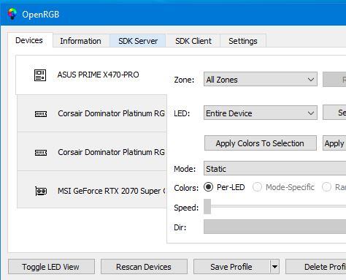Viewport: 346px width, 280px height.
Task: Select the Mode-Specific colors radio button
Action: pos(257,187)
